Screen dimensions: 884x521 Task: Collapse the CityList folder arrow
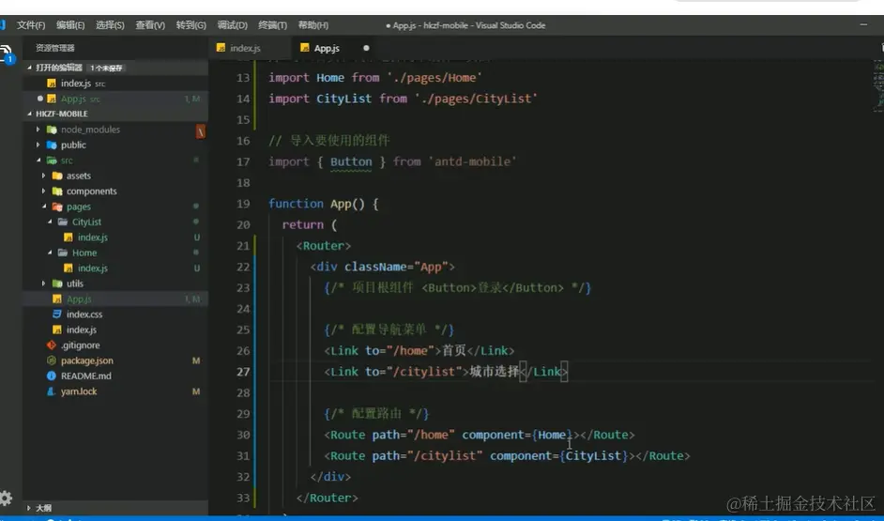point(50,222)
